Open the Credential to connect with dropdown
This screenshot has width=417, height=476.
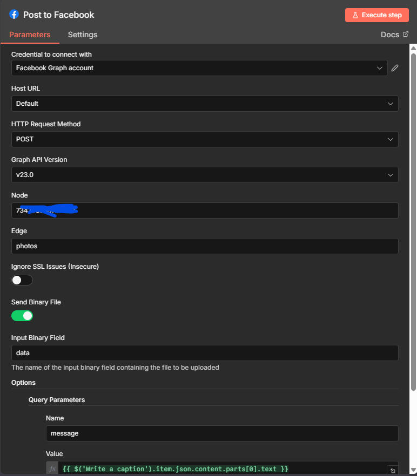(x=199, y=68)
